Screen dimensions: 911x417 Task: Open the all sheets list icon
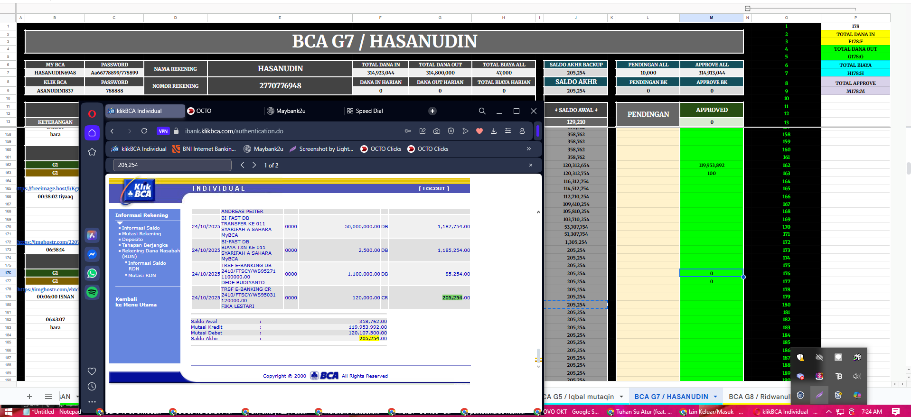(x=48, y=397)
